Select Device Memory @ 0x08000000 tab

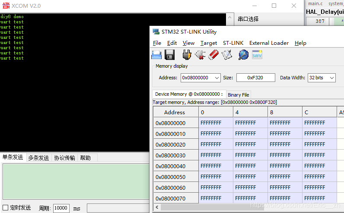click(x=189, y=94)
